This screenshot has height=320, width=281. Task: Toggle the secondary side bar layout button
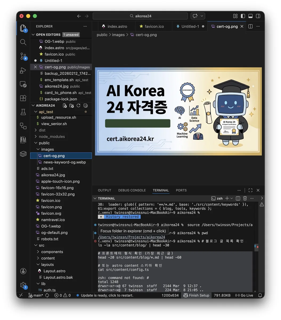click(258, 16)
